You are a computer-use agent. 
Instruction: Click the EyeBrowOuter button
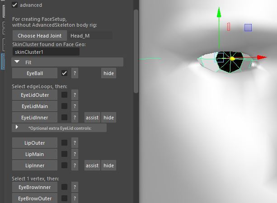(35, 198)
